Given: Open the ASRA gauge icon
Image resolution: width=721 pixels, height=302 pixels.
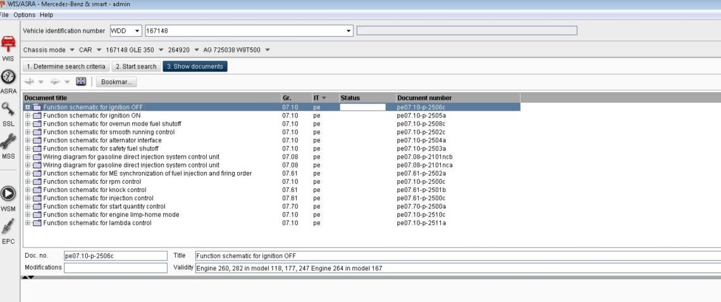Looking at the screenshot, I should tap(8, 77).
